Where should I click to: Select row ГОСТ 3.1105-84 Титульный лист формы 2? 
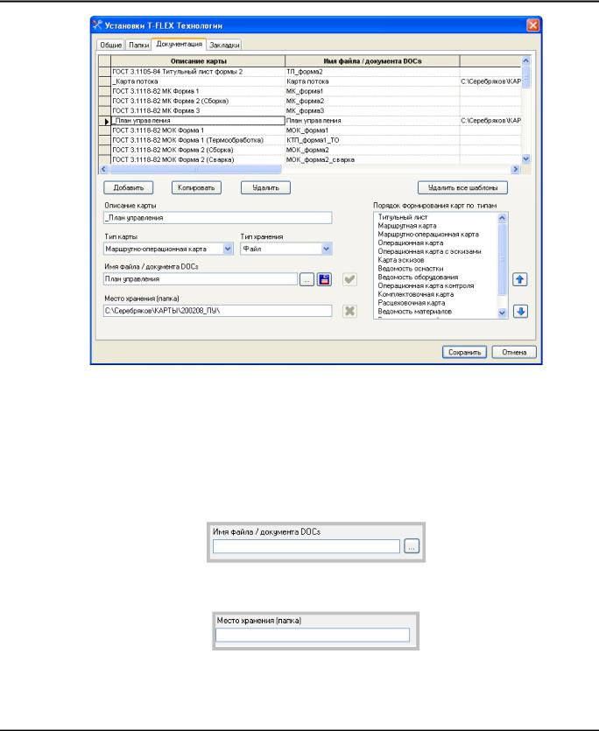[x=198, y=72]
